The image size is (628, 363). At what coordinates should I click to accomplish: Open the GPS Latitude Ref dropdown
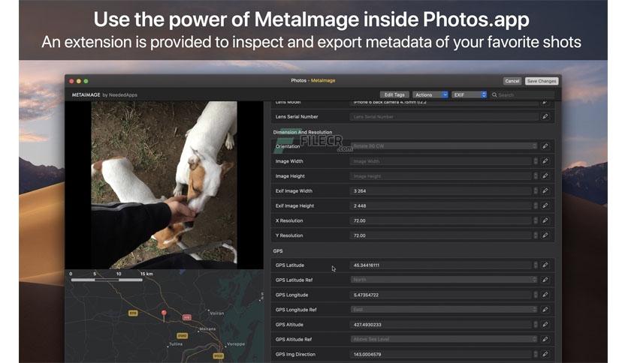point(444,280)
